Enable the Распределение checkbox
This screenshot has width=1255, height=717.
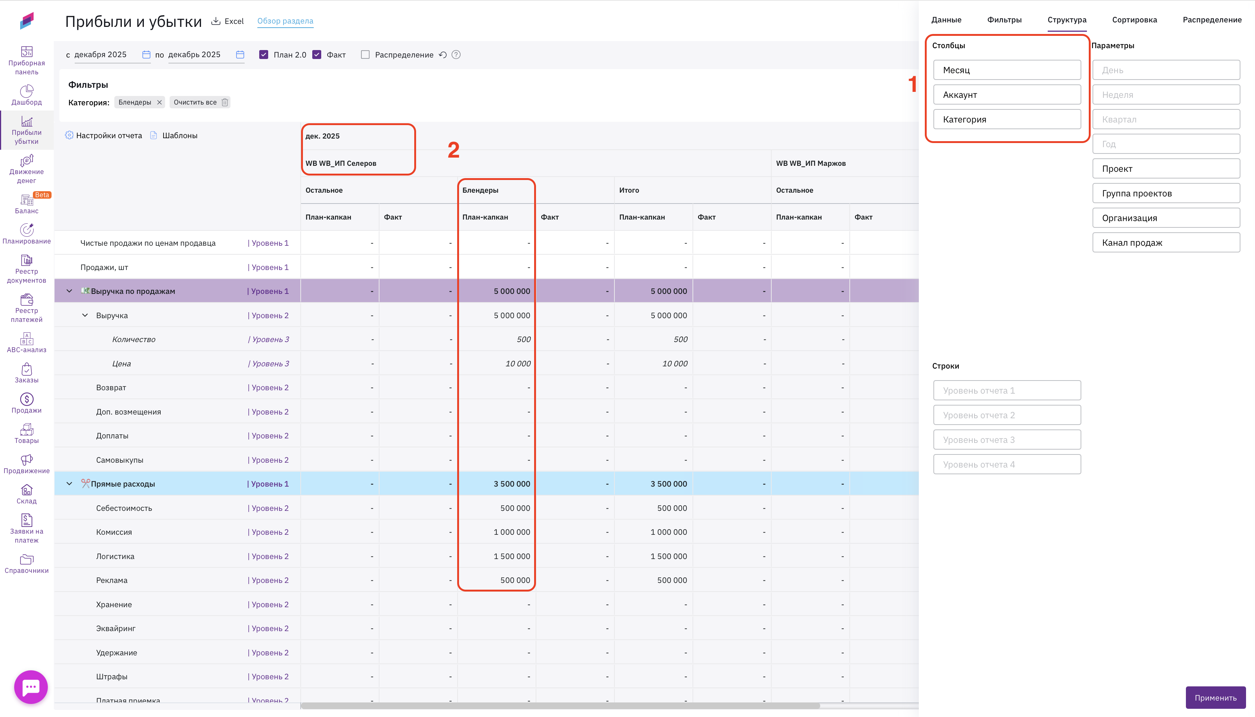pyautogui.click(x=365, y=55)
